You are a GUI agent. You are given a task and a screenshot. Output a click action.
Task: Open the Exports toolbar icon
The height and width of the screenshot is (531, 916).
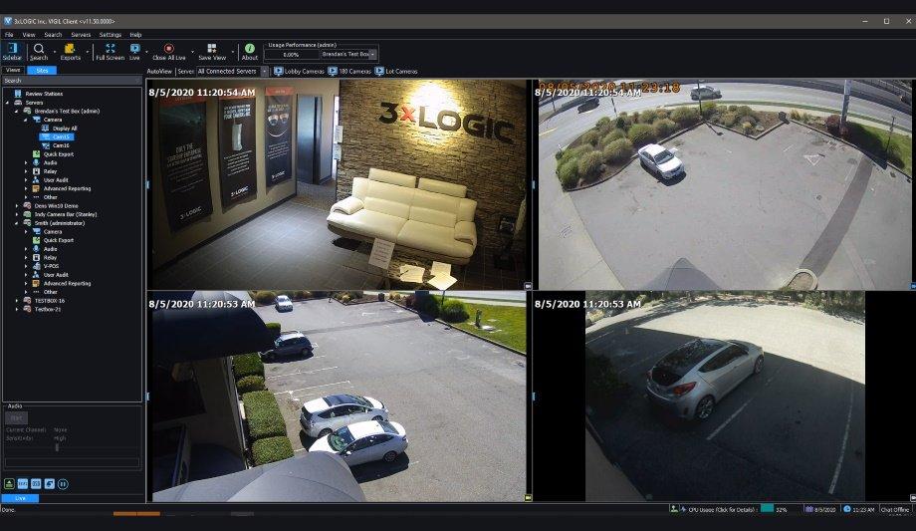pos(70,52)
